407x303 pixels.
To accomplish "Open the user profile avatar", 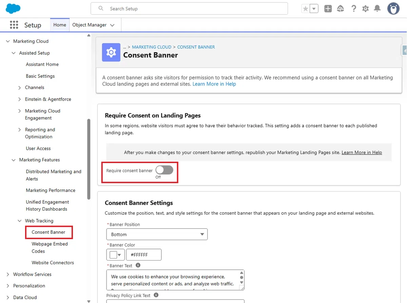I will 393,9.
